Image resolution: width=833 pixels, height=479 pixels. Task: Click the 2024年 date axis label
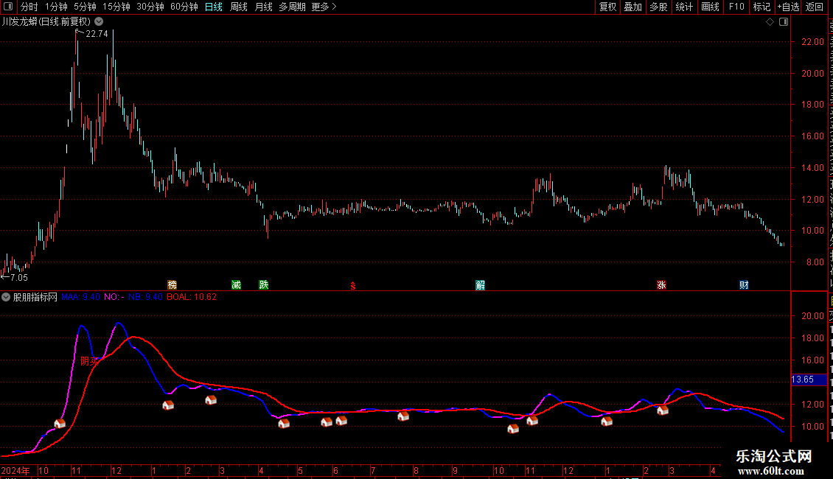coord(15,470)
